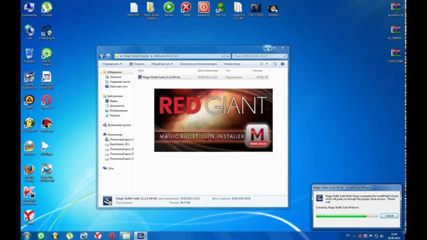Screen dimensions: 427x240
Task: Select Недавние места in the navigation pane
Action: tap(117, 82)
